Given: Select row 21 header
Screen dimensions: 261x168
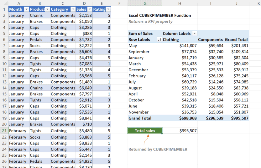Looking at the screenshot, I should point(4,130).
